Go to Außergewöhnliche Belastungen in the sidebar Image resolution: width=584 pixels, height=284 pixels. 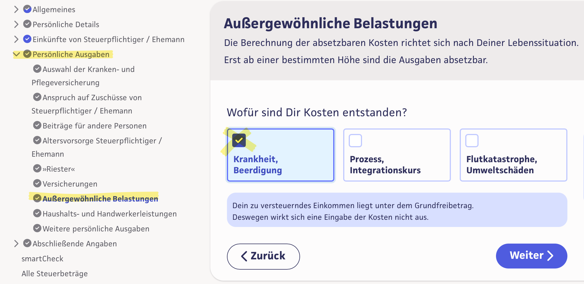pyautogui.click(x=100, y=199)
